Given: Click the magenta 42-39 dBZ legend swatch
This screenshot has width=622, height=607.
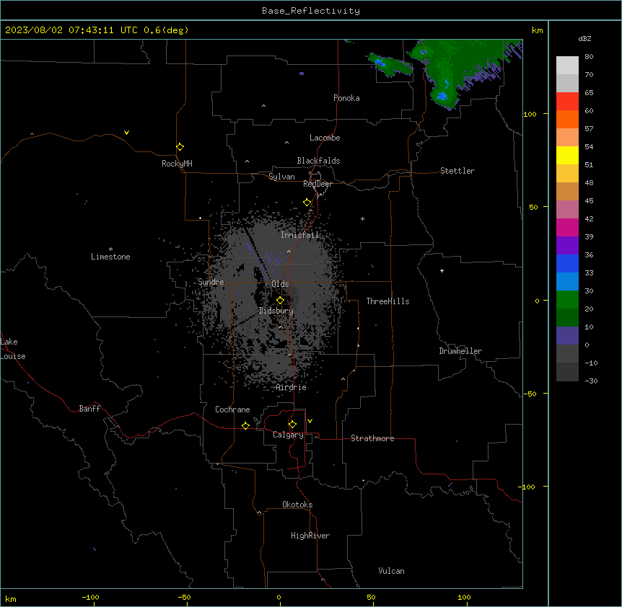Looking at the screenshot, I should (x=567, y=227).
